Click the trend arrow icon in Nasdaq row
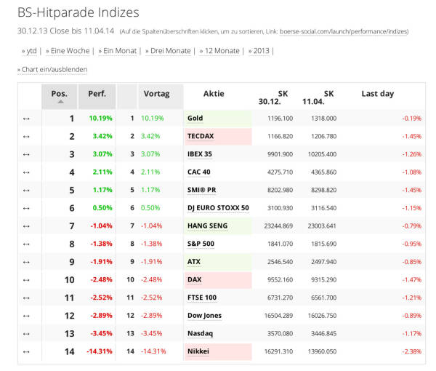The image size is (436, 371). pos(26,333)
